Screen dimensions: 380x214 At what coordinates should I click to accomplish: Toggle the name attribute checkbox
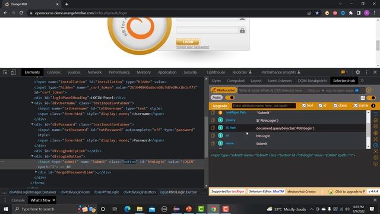coord(356,106)
